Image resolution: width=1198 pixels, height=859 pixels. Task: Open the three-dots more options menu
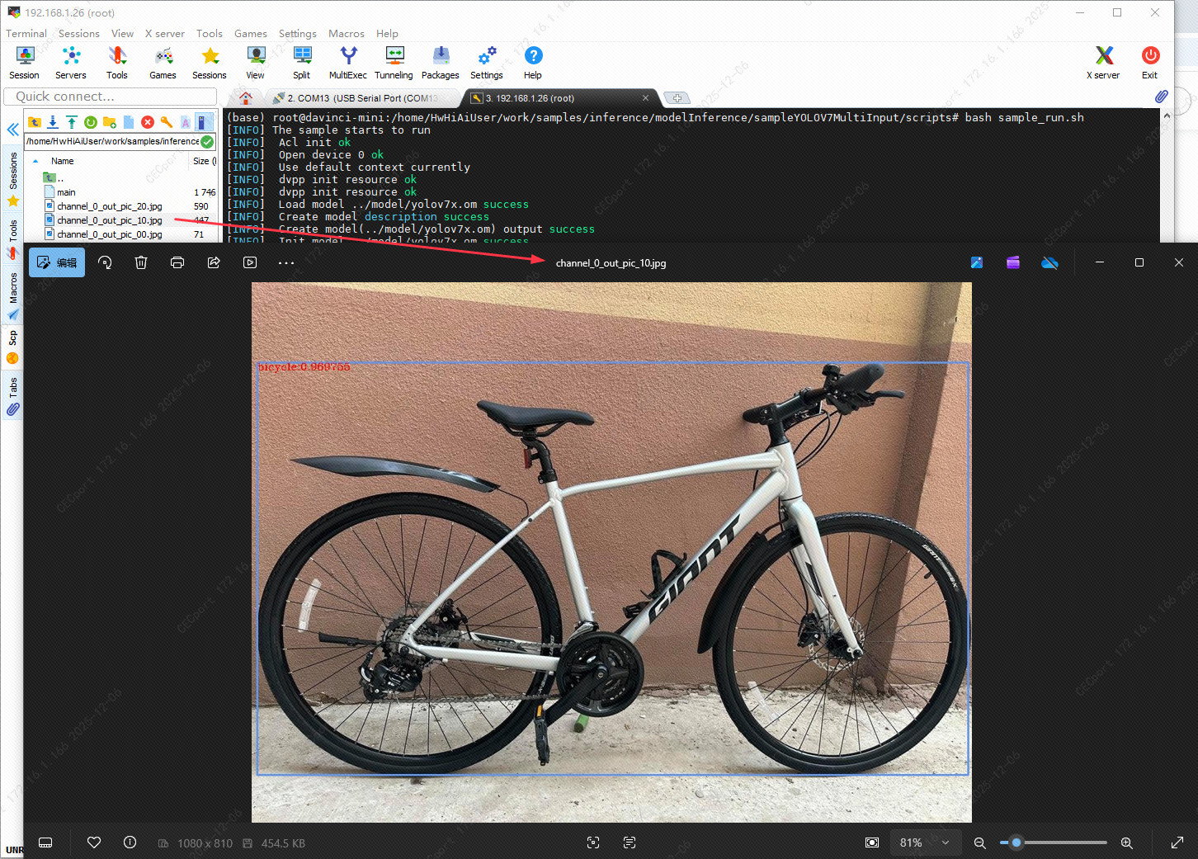coord(286,262)
